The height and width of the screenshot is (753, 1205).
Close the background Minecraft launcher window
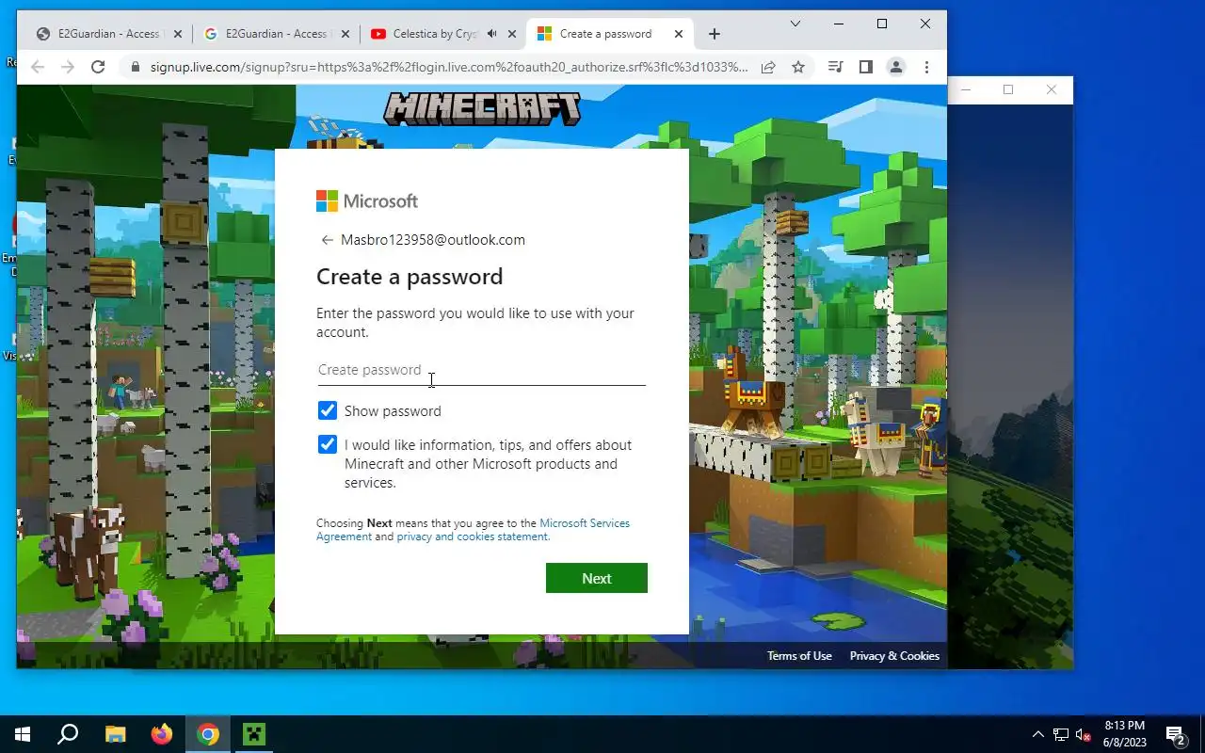1052,89
